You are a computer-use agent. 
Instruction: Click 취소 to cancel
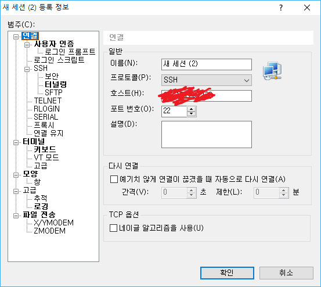pyautogui.click(x=286, y=273)
